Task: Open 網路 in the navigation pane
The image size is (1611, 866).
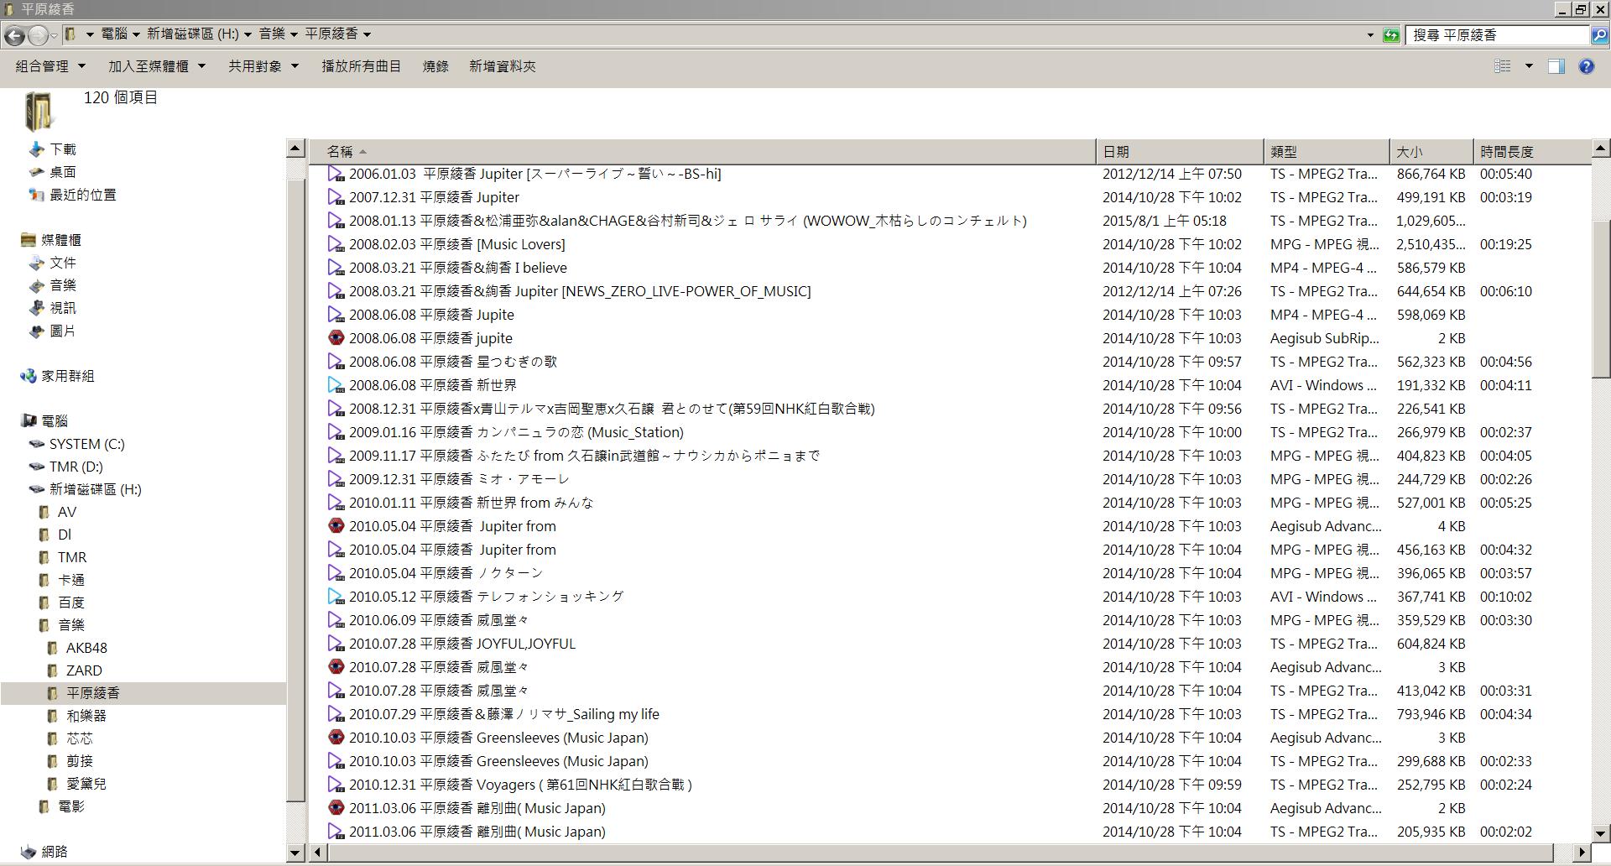Action: [54, 852]
